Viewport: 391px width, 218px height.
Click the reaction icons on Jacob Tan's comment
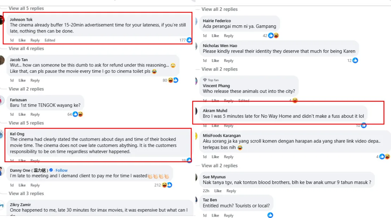point(173,80)
